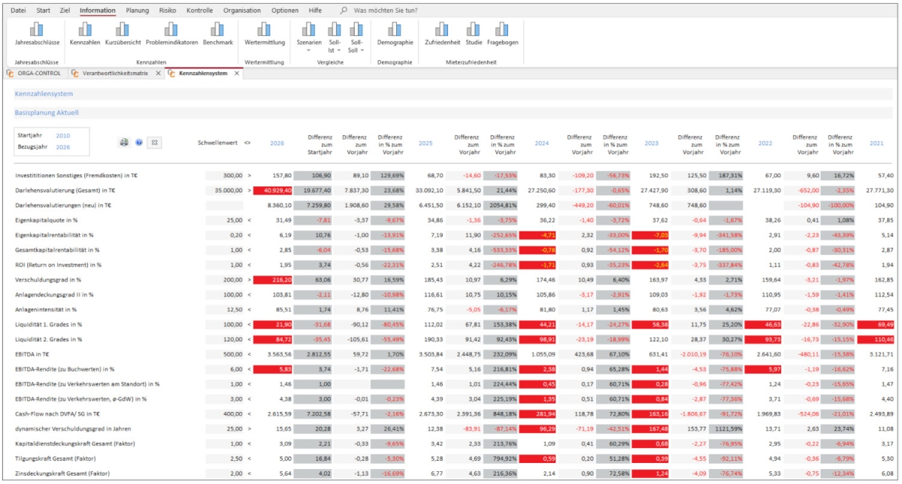Click the blue help icon
Image resolution: width=902 pixels, height=484 pixels.
point(138,141)
